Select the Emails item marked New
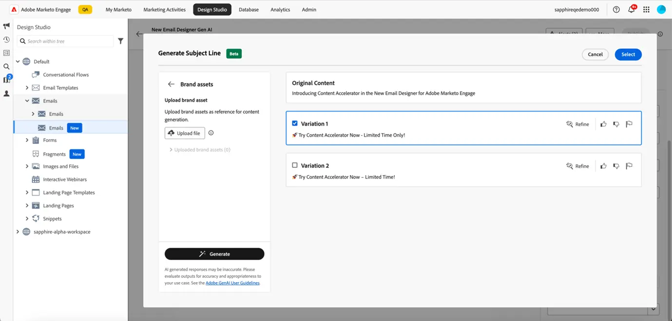Viewport: 672px width, 321px height. 71,127
